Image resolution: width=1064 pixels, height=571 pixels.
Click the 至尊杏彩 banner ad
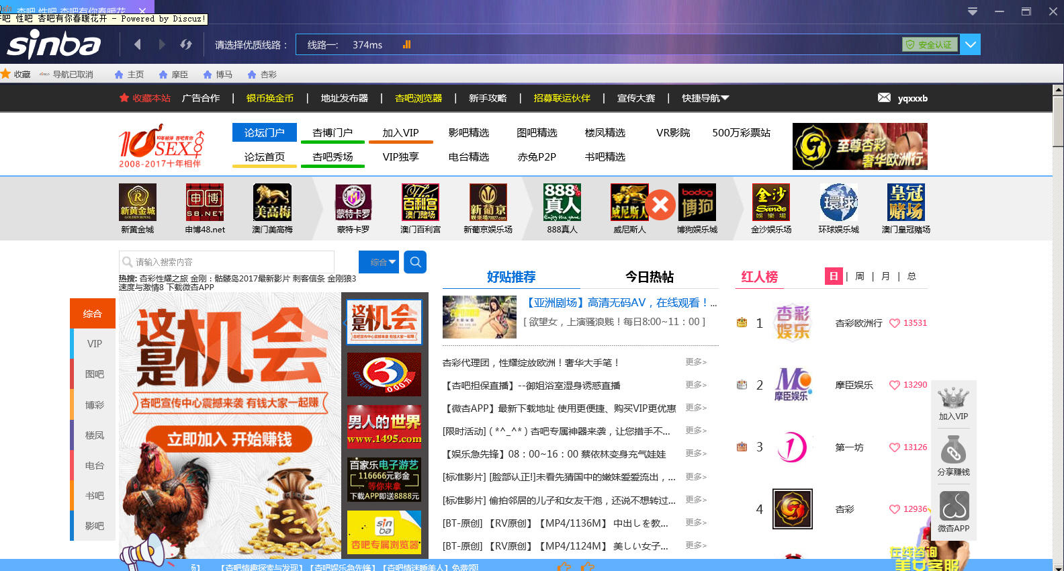tap(860, 146)
